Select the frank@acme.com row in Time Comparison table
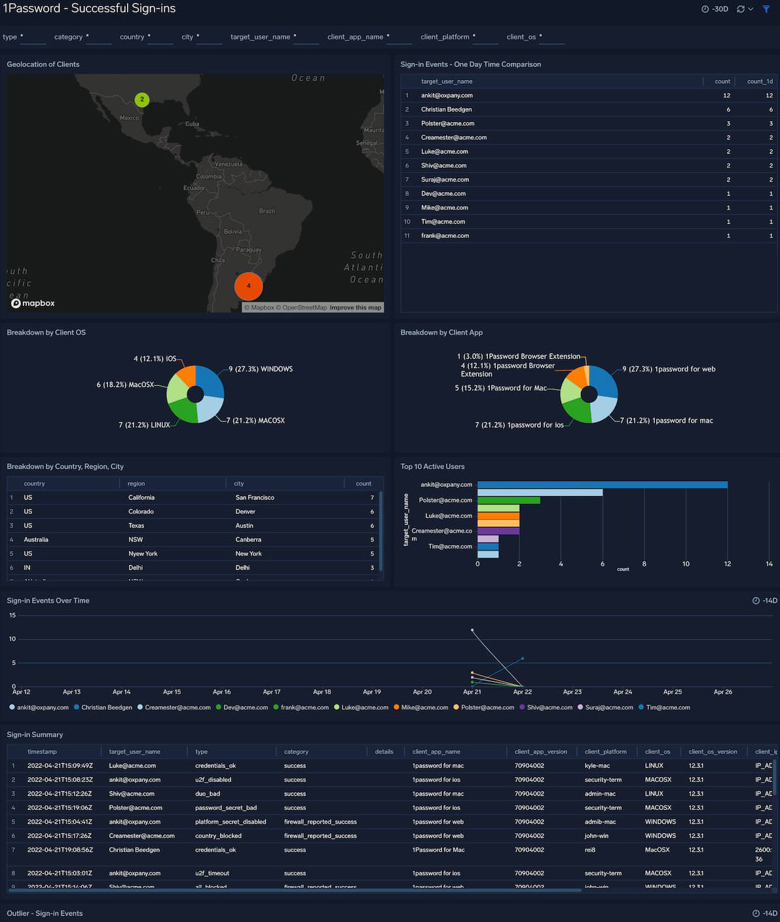 pyautogui.click(x=589, y=236)
